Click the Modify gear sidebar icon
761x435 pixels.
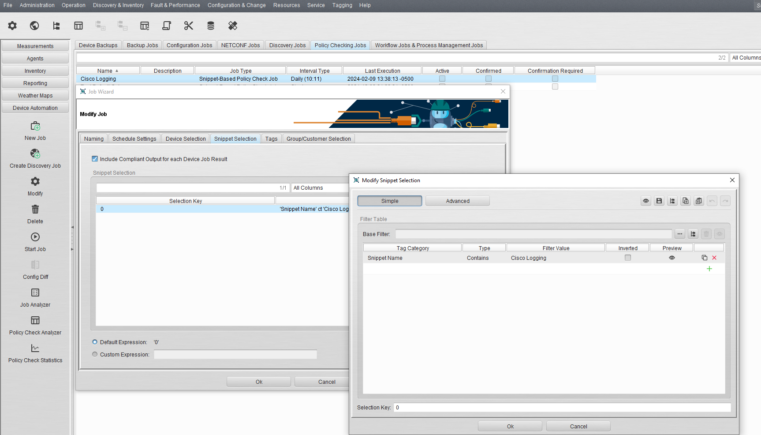pyautogui.click(x=35, y=181)
